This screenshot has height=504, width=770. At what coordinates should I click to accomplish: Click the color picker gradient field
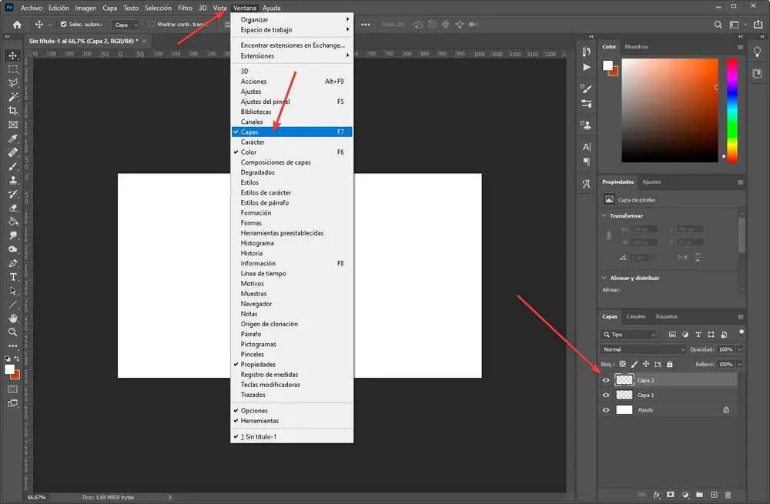point(670,111)
